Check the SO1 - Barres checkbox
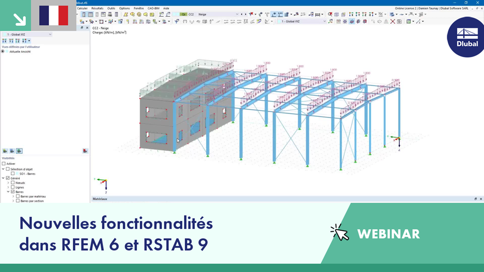 pos(13,174)
